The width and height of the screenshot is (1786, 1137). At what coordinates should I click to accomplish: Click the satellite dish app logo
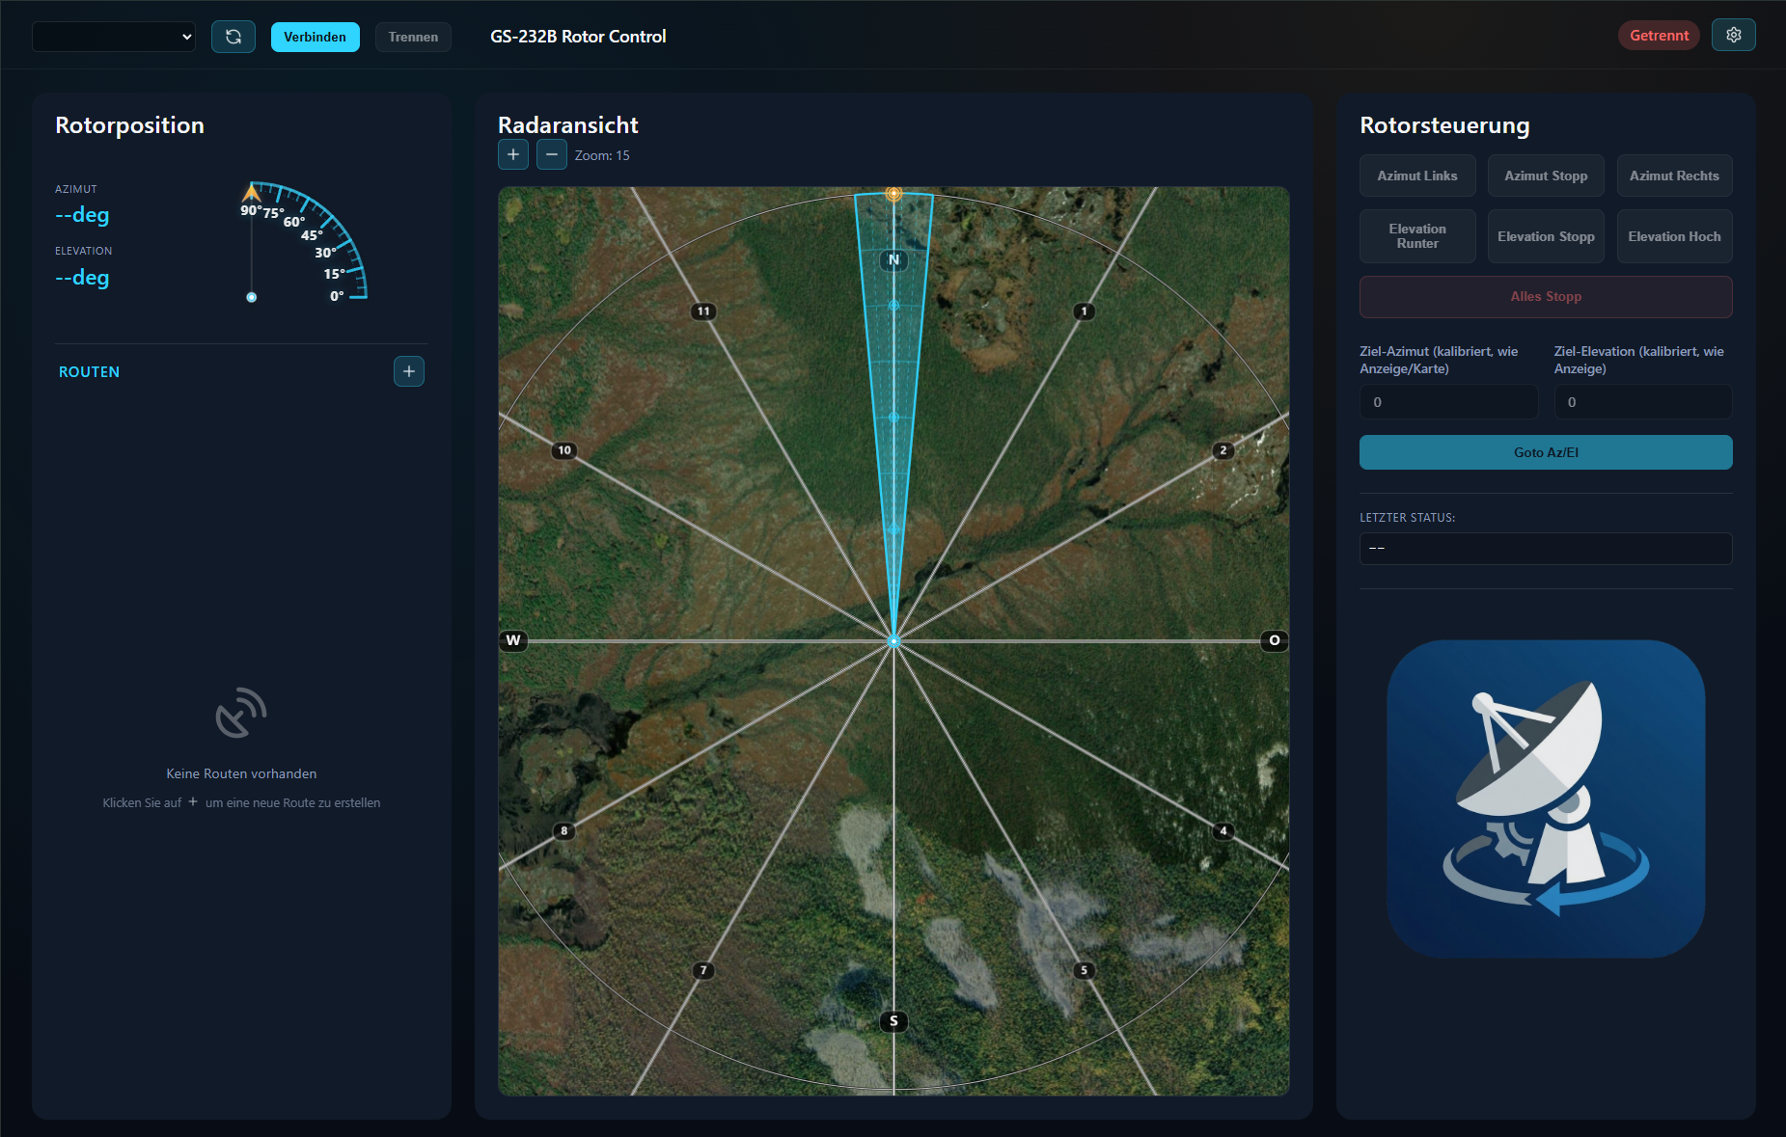(x=1546, y=799)
